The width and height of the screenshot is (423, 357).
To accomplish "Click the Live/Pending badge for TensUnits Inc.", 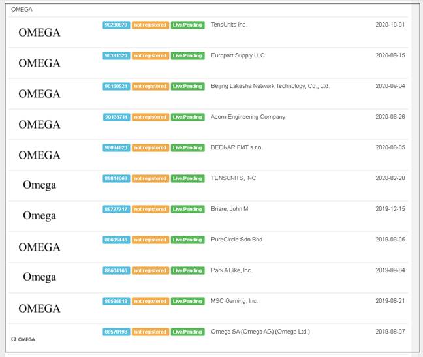I will 188,25.
